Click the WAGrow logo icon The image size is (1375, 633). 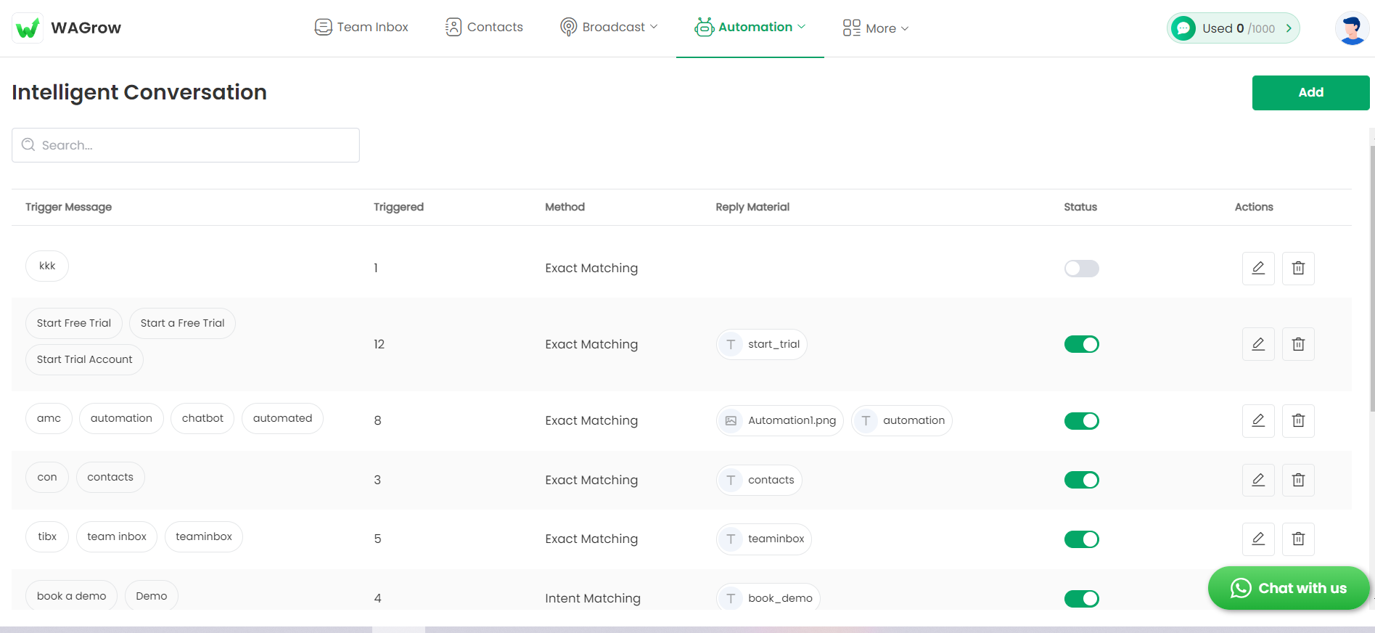pos(28,28)
